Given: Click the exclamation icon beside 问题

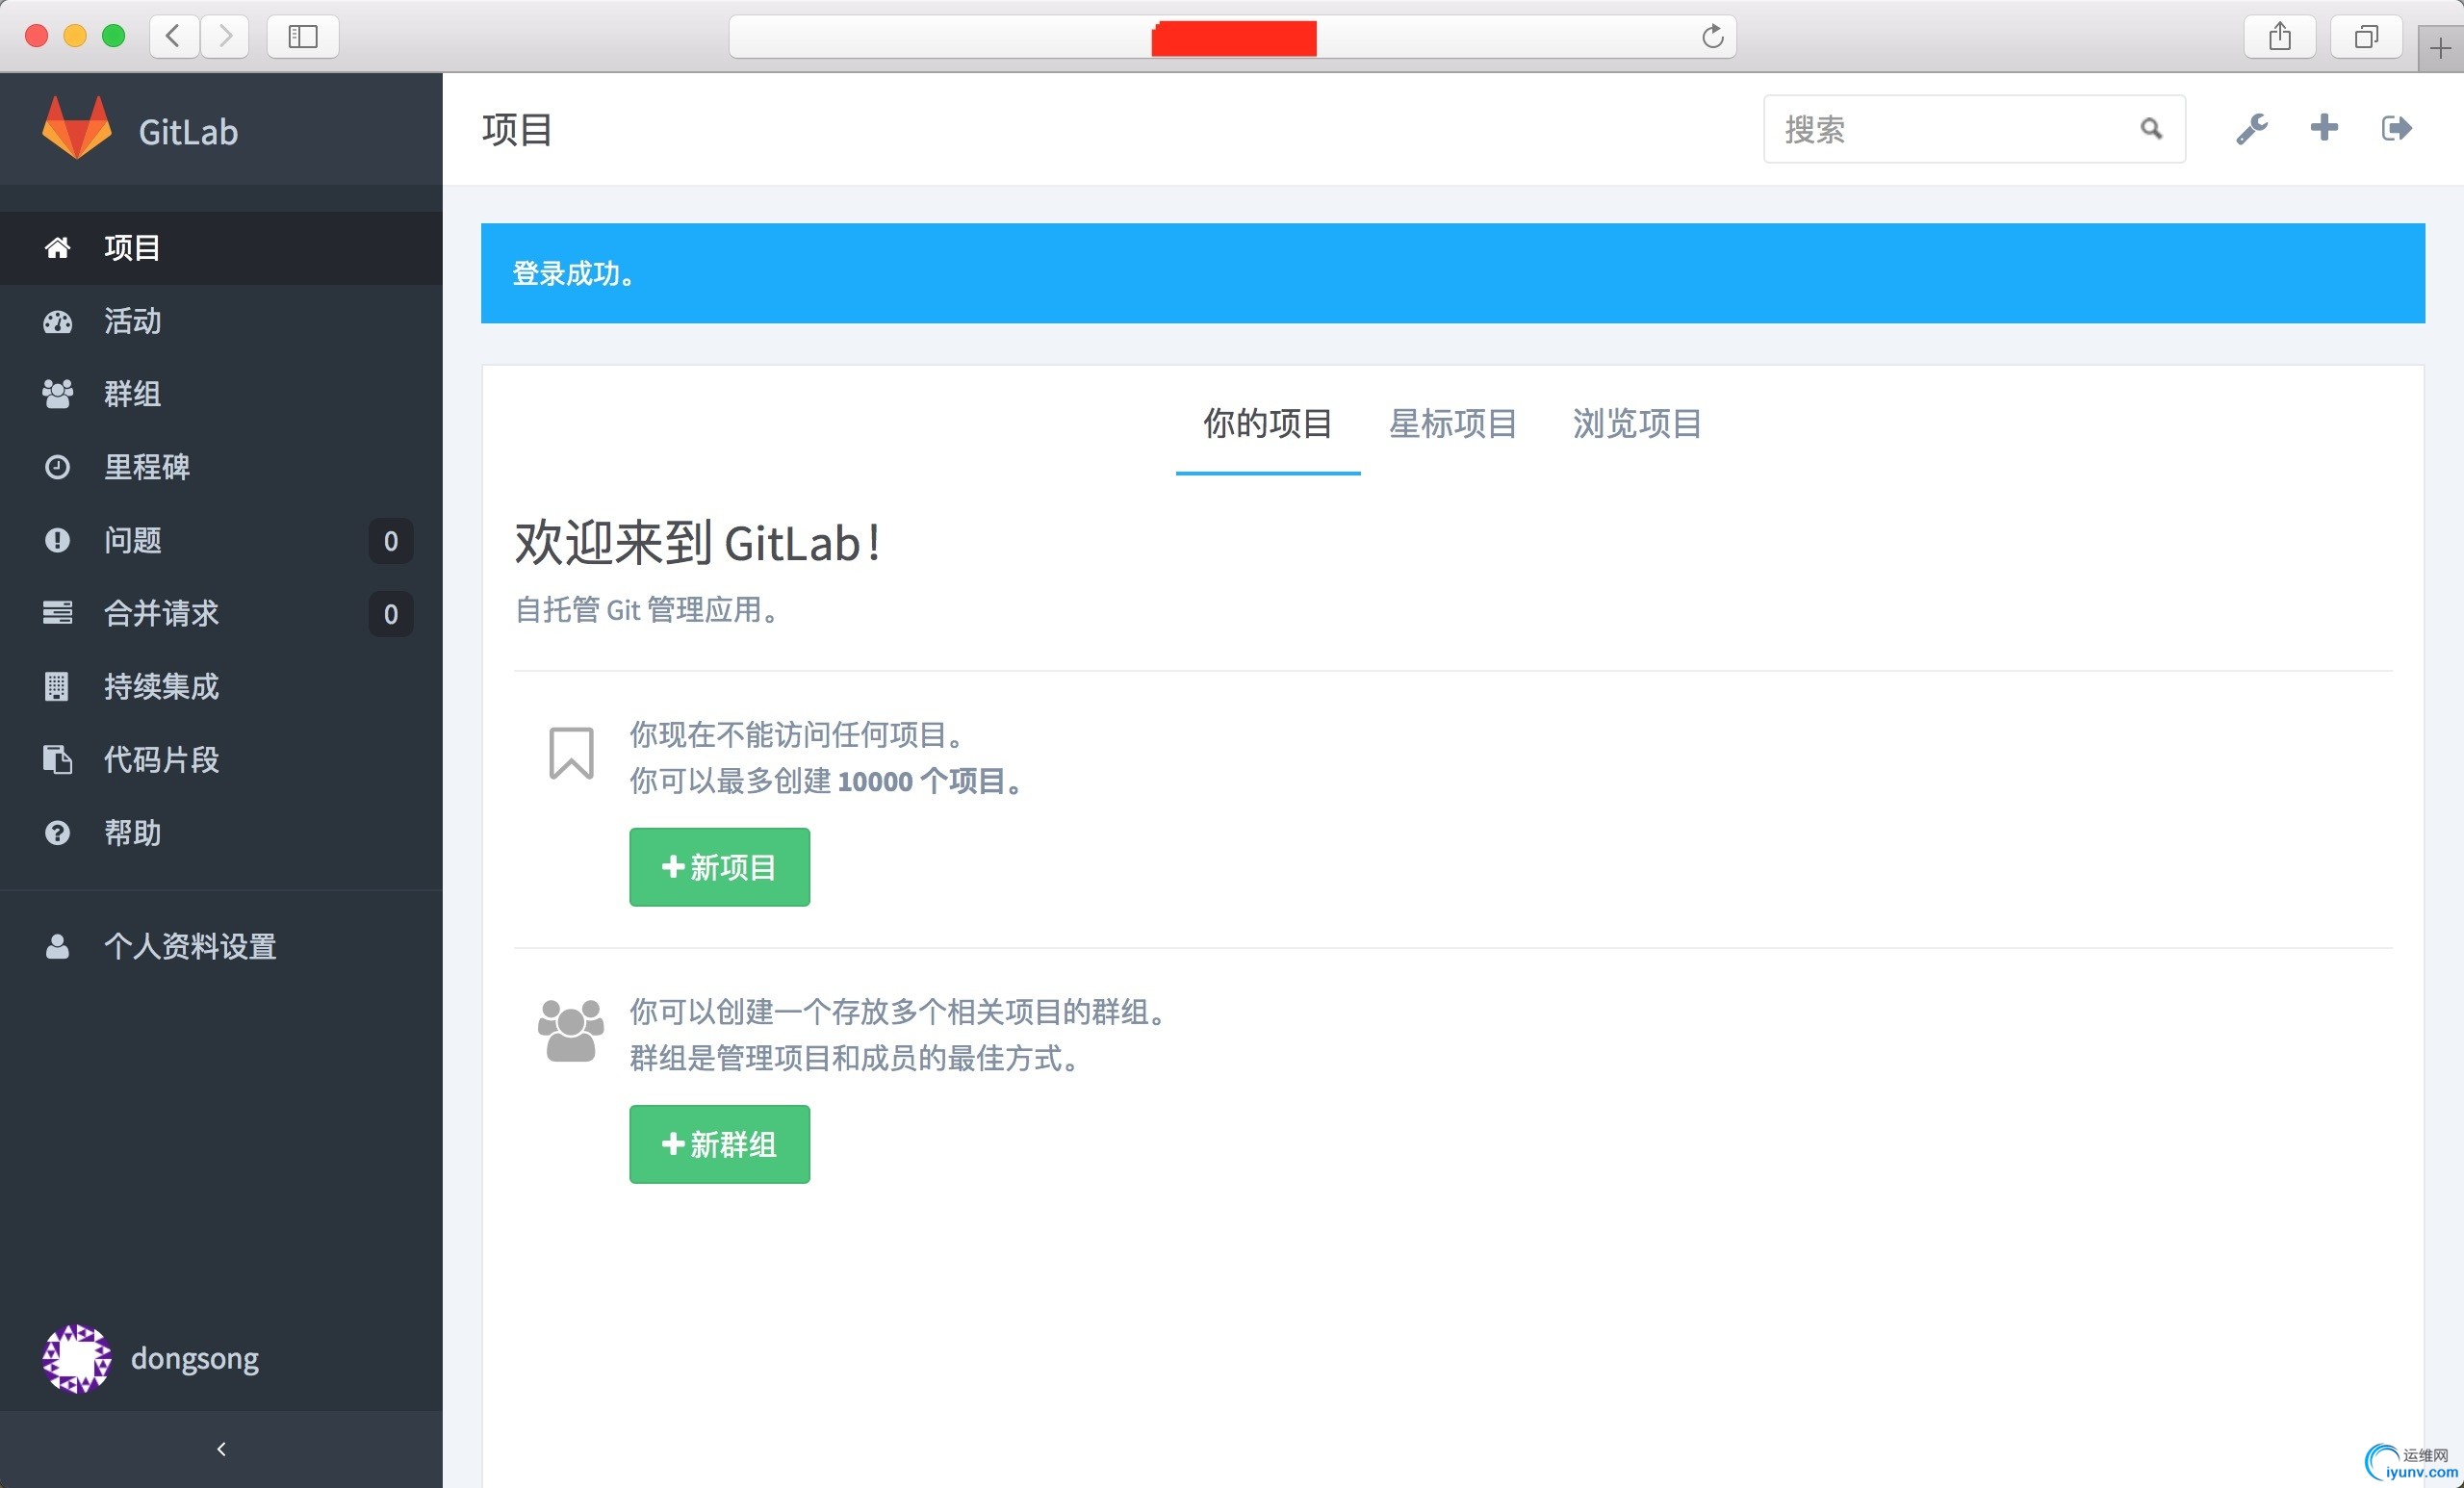Looking at the screenshot, I should 57,540.
